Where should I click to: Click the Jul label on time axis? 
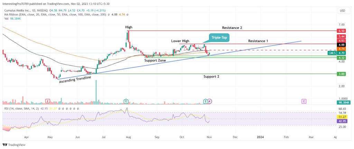[x=104, y=137]
